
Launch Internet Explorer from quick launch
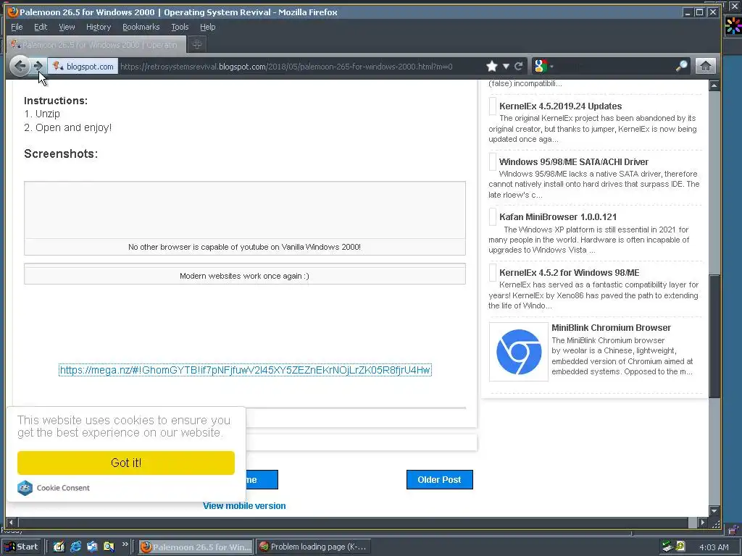coord(75,547)
